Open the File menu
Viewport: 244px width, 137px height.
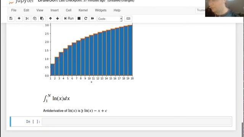[x=14, y=10]
